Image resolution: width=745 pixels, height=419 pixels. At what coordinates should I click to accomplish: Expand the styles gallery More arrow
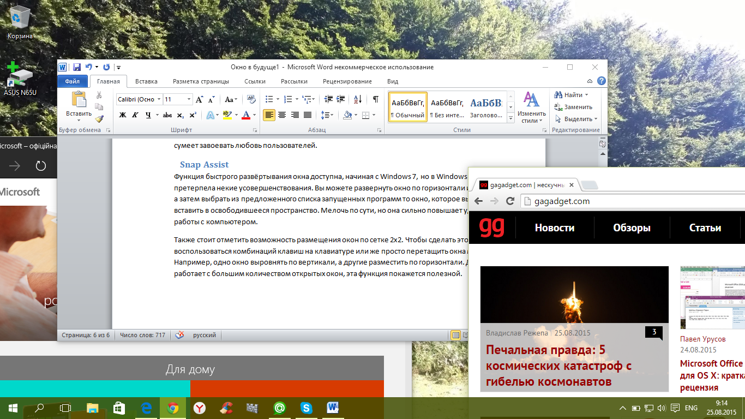pyautogui.click(x=510, y=119)
